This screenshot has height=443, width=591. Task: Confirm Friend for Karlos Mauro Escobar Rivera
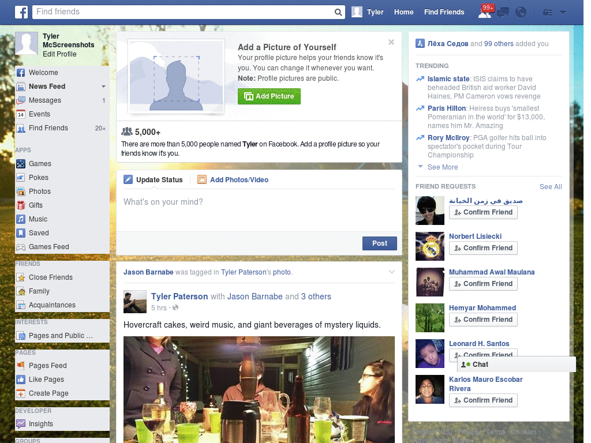[483, 400]
